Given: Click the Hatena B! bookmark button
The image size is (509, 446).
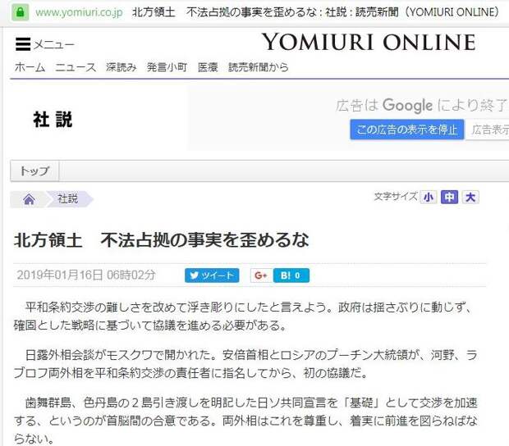Looking at the screenshot, I should (x=291, y=275).
